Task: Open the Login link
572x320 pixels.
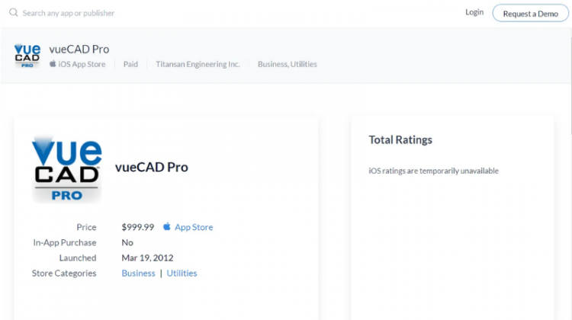Action: [x=474, y=12]
